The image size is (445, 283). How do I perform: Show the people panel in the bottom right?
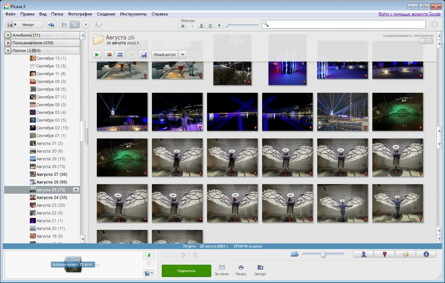click(364, 254)
